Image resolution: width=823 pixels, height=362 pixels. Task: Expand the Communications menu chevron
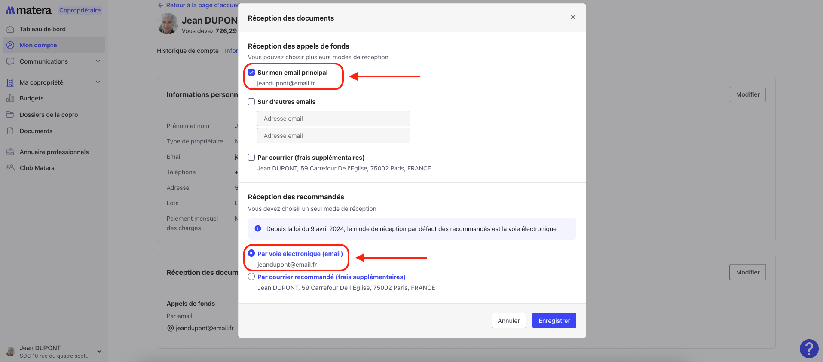click(x=98, y=61)
